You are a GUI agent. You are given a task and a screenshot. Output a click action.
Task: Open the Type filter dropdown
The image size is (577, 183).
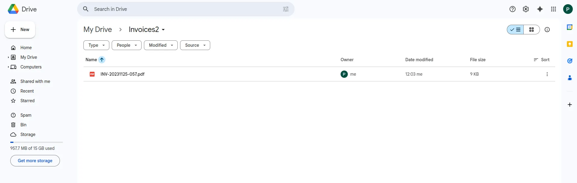96,45
